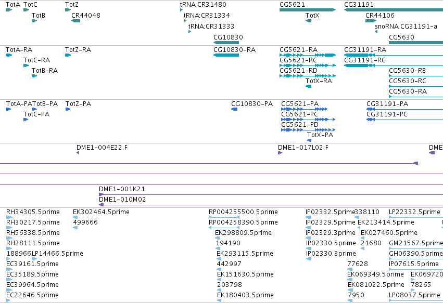Select LP08037.5prime EST
The height and width of the screenshot is (303, 443).
pyautogui.click(x=416, y=300)
